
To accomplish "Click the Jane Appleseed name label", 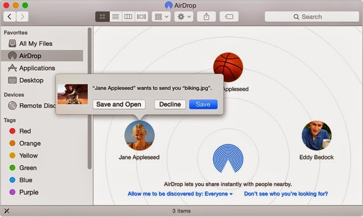I will pyautogui.click(x=139, y=158).
